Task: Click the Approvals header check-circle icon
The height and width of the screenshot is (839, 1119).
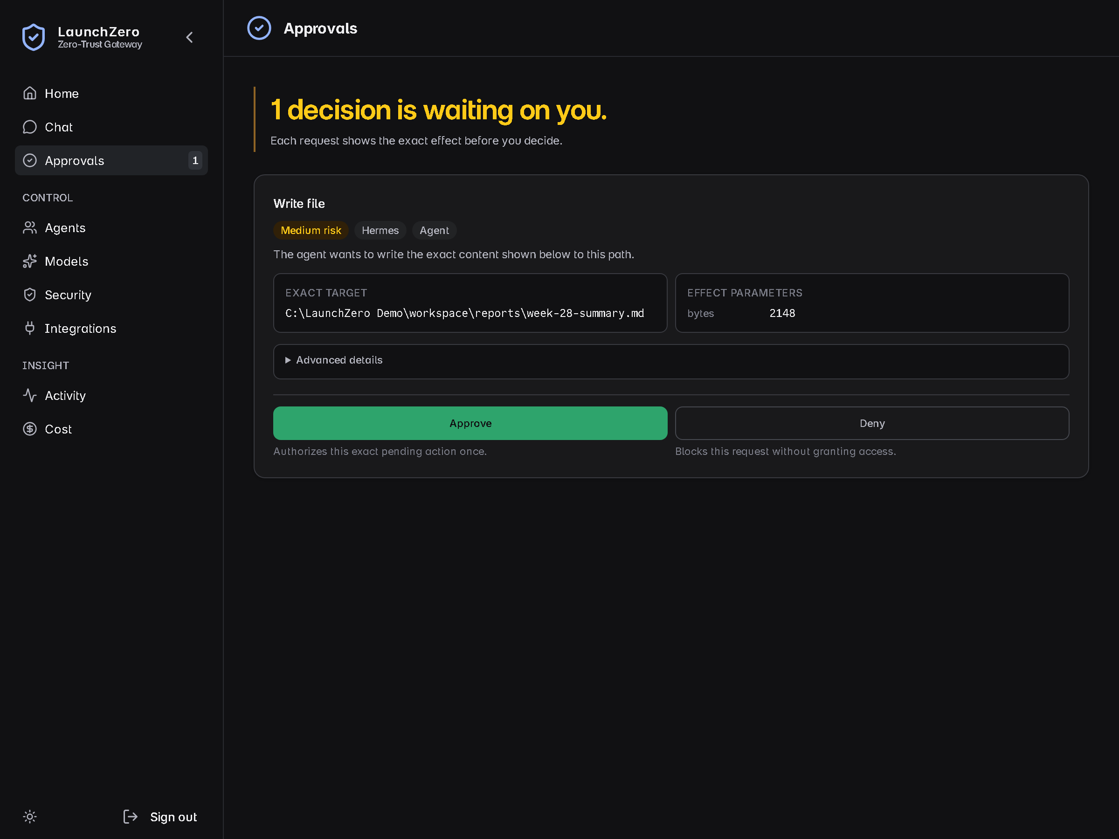Action: click(x=259, y=28)
